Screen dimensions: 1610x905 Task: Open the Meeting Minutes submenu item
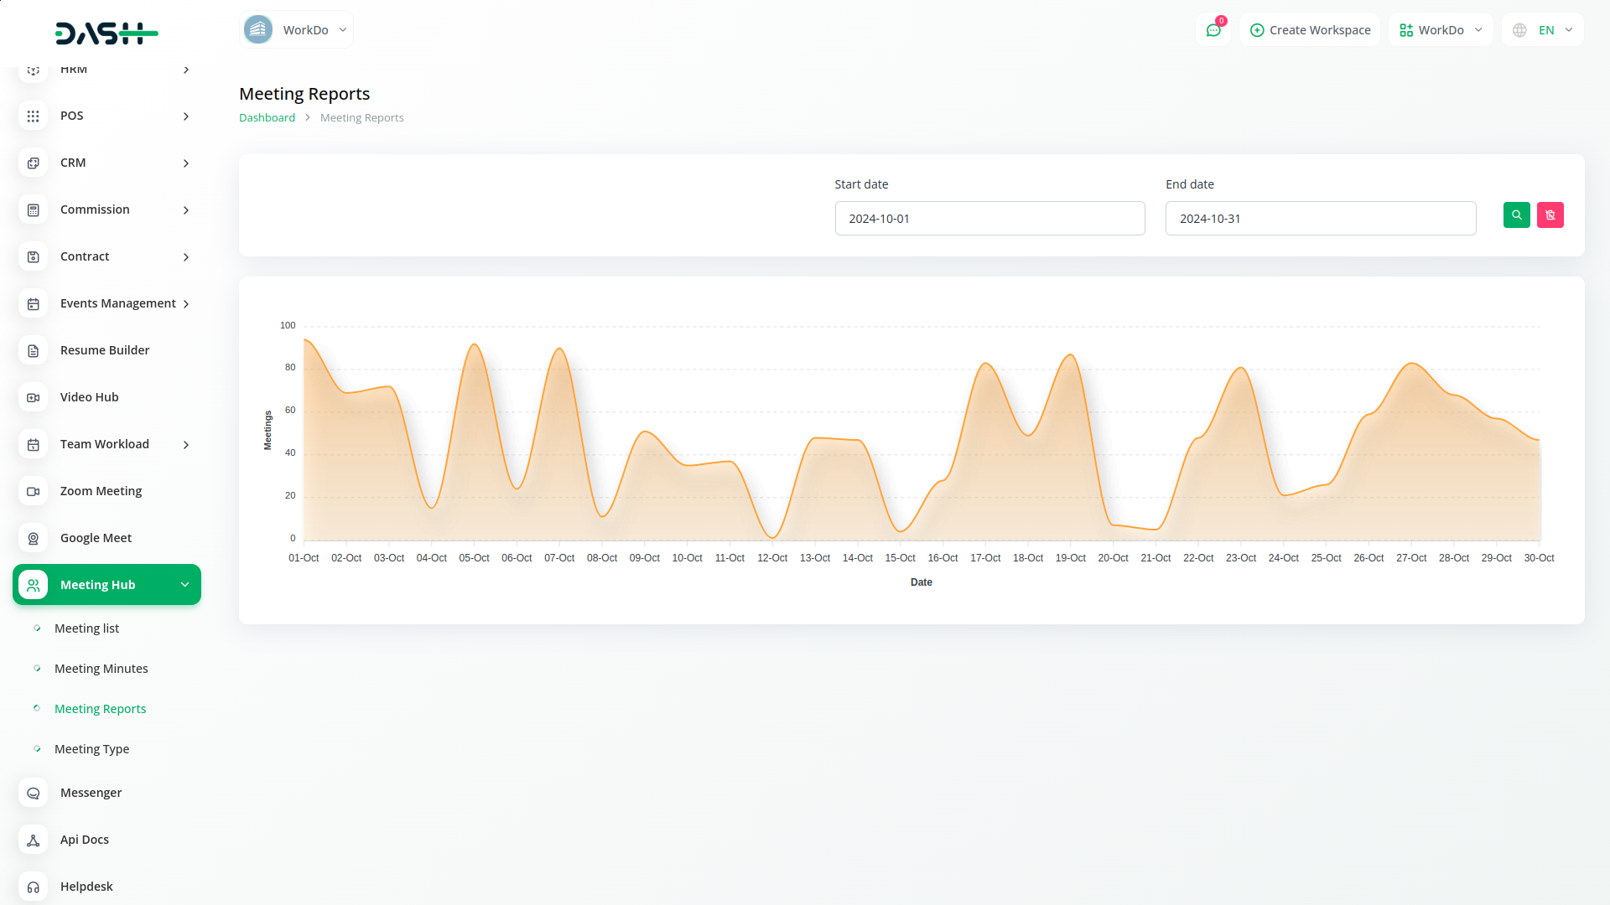click(101, 669)
